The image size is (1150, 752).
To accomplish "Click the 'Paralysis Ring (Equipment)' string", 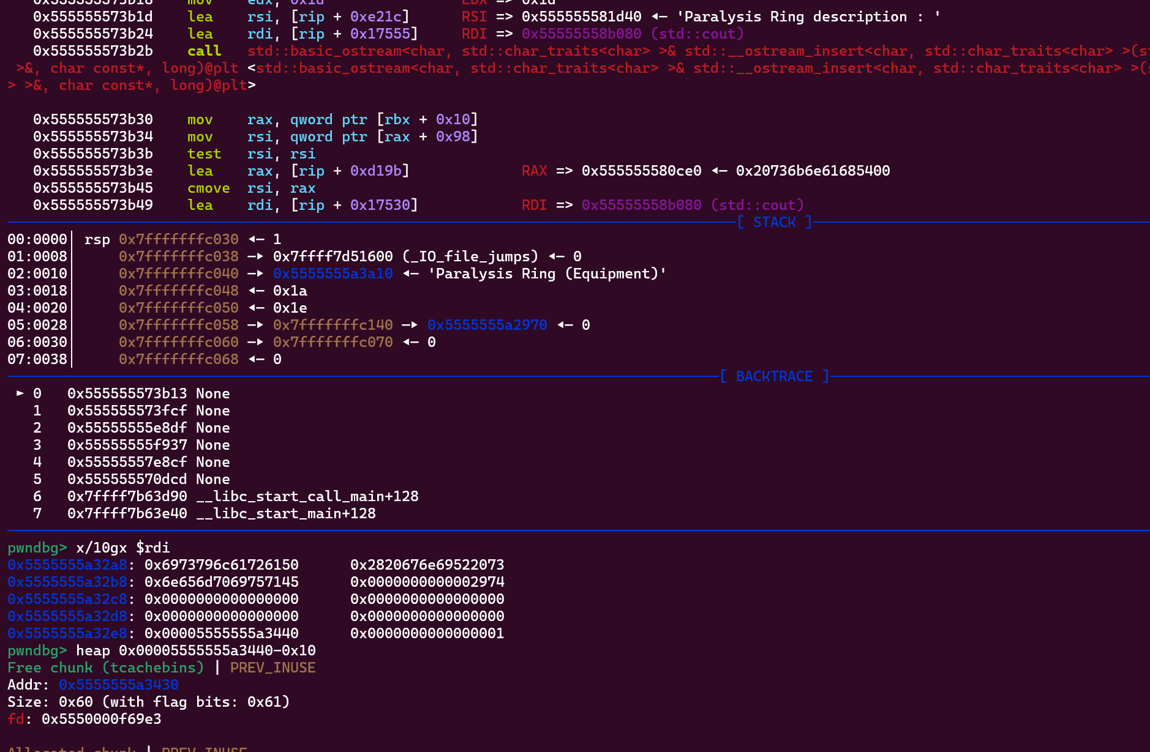I will point(547,274).
